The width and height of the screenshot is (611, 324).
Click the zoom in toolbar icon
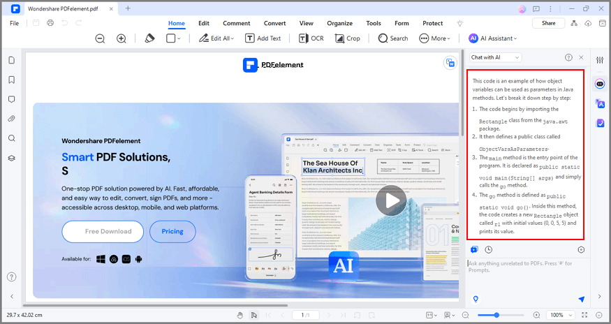tap(122, 38)
